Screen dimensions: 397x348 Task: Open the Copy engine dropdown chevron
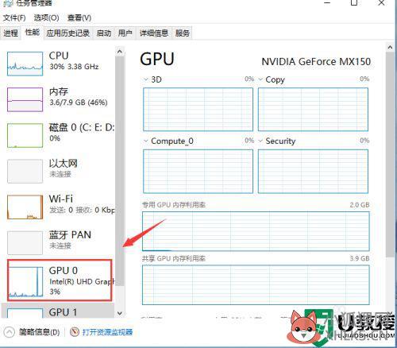point(260,79)
